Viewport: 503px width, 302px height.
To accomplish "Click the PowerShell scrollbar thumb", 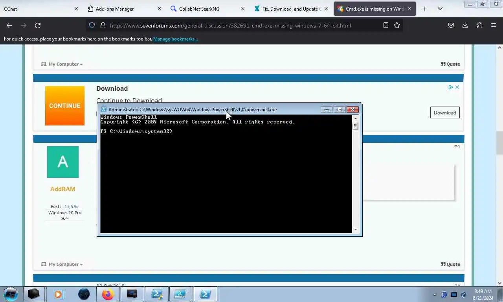I will pyautogui.click(x=356, y=126).
